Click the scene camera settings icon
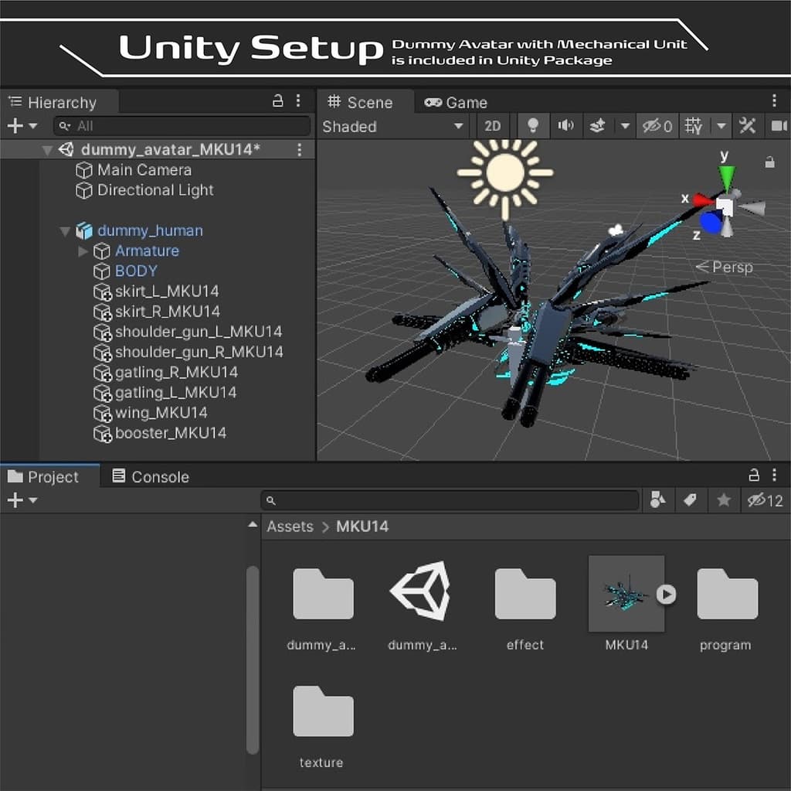The height and width of the screenshot is (791, 791). coord(779,126)
